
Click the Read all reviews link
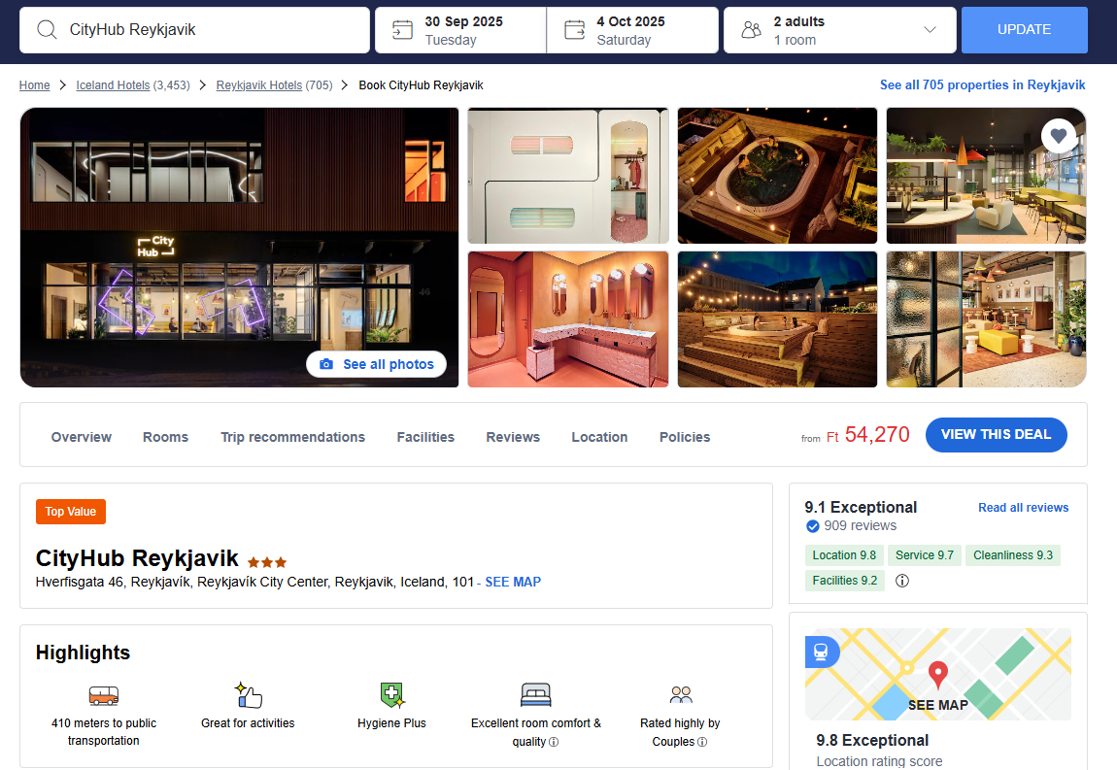[1023, 508]
